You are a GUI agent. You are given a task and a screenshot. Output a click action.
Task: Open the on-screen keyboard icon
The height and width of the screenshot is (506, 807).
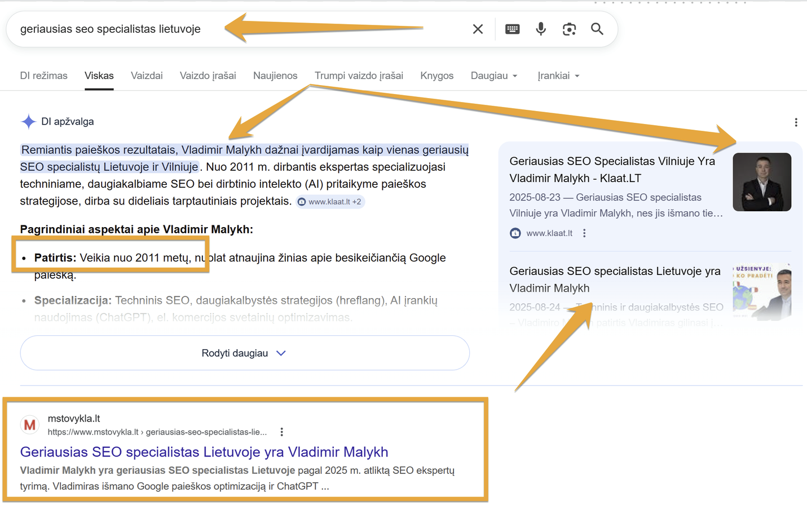click(x=512, y=29)
